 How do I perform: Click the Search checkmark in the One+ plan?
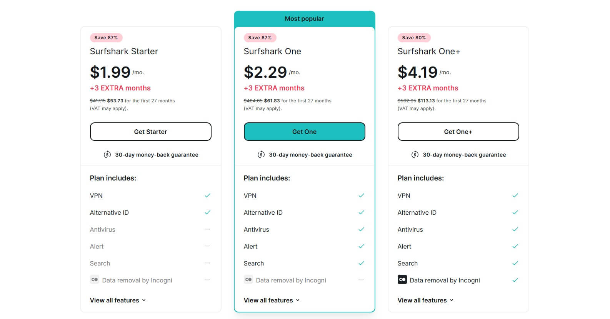point(515,263)
